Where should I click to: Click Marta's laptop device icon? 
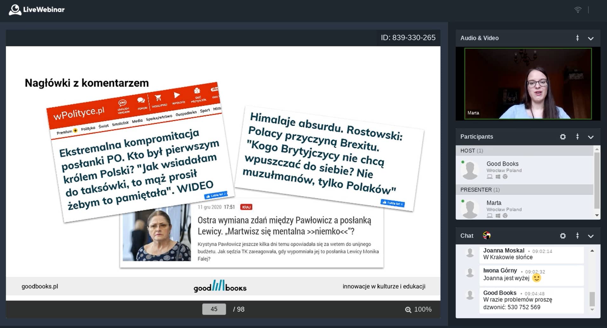490,216
